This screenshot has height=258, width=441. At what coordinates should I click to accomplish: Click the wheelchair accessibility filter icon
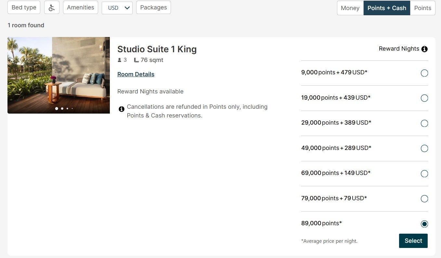coord(52,7)
